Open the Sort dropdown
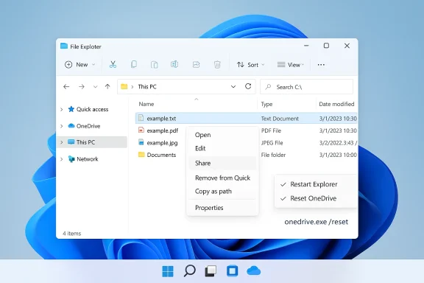This screenshot has height=283, width=424. click(250, 65)
